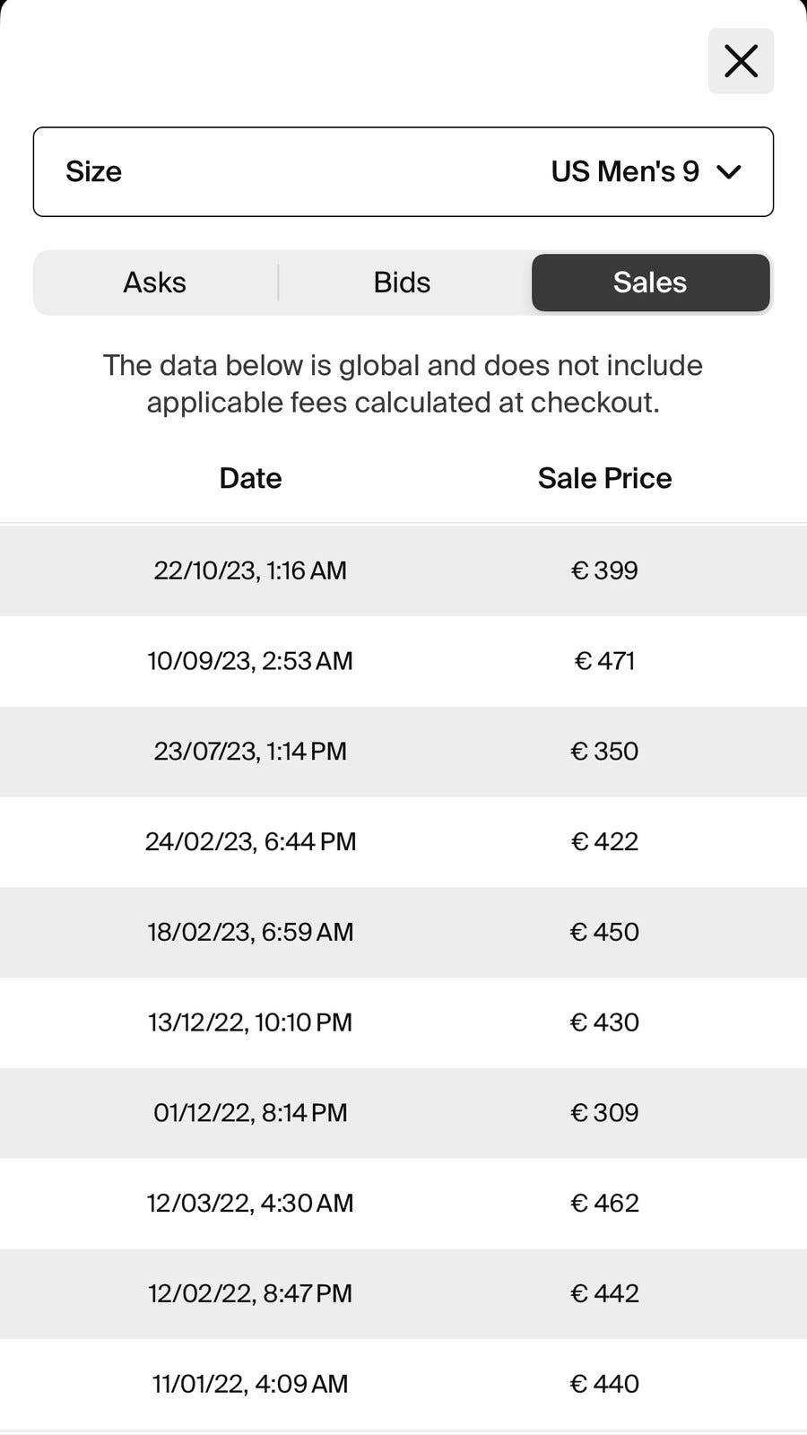
Task: Click the € 462 sale price
Action: tap(604, 1203)
